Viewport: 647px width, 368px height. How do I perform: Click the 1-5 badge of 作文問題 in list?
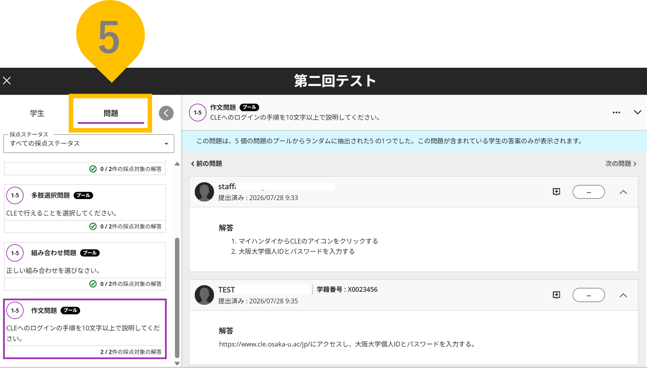(15, 310)
